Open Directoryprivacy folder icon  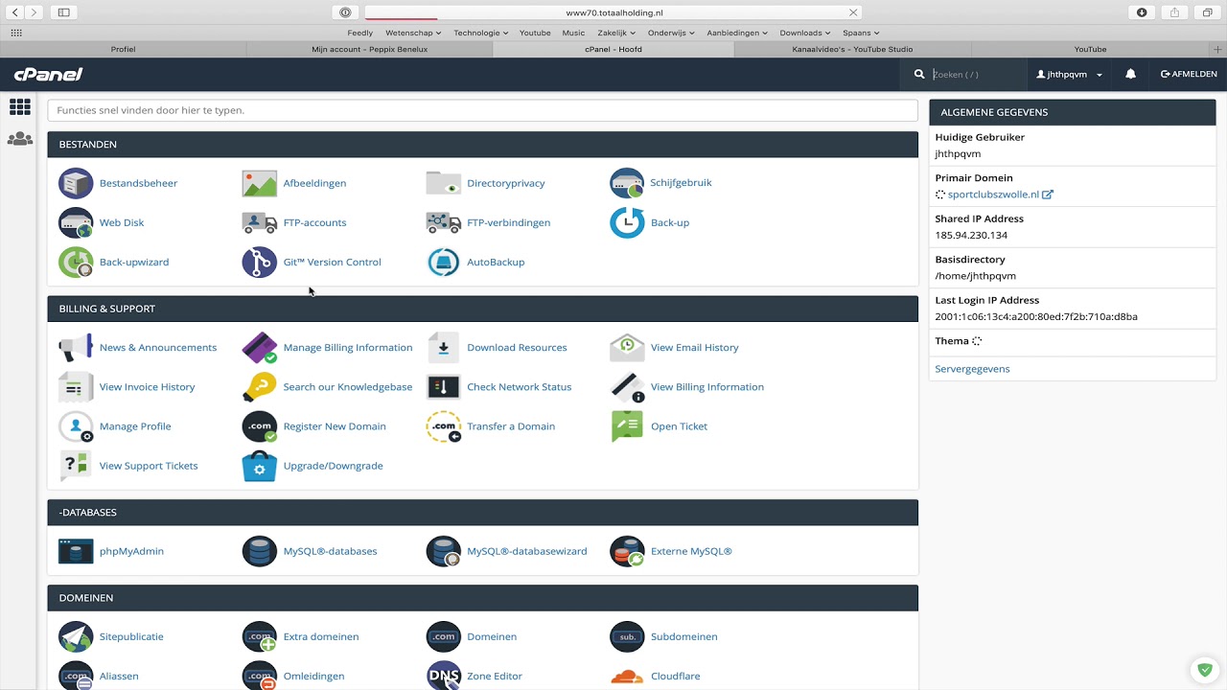(x=443, y=183)
